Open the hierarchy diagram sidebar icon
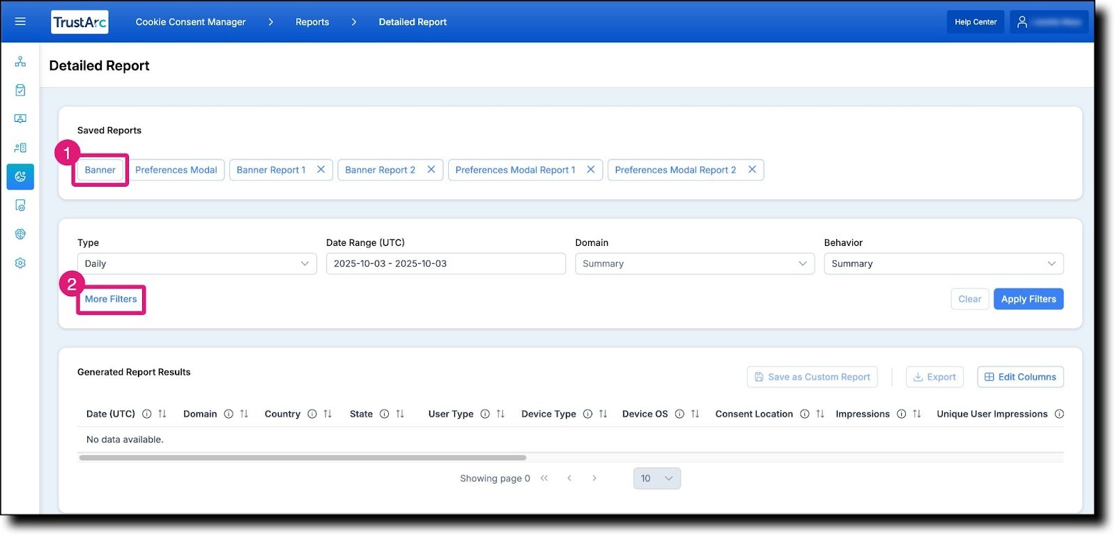The width and height of the screenshot is (1115, 535). point(20,61)
